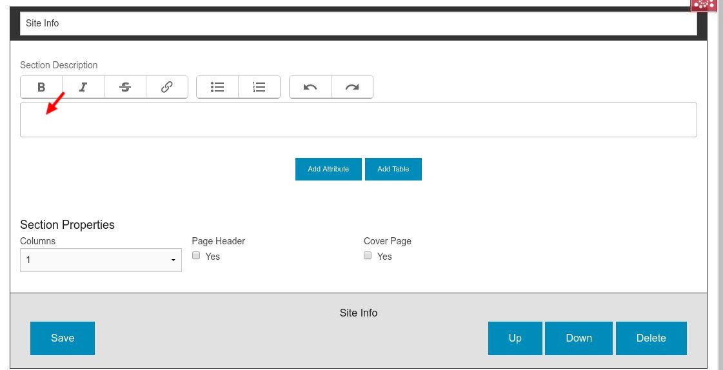Insert a hyperlink using the link icon

[166, 87]
